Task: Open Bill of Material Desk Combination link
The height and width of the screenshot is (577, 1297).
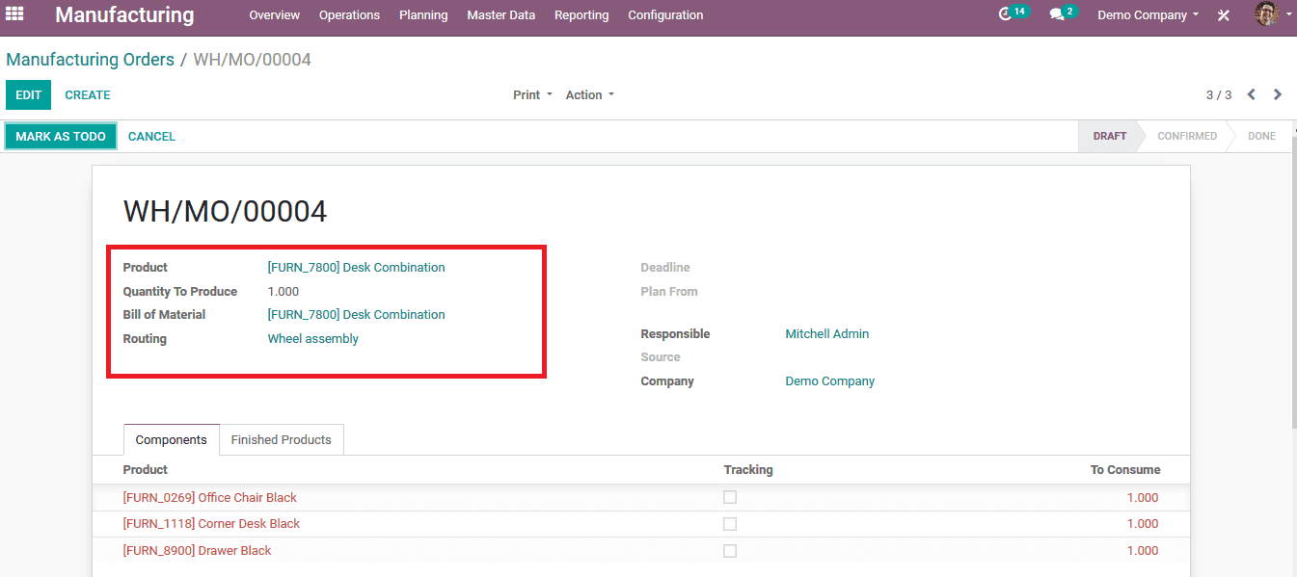Action: point(356,314)
